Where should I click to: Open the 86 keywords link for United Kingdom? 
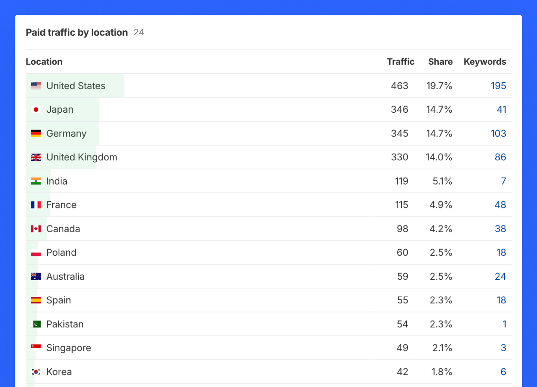tap(500, 157)
